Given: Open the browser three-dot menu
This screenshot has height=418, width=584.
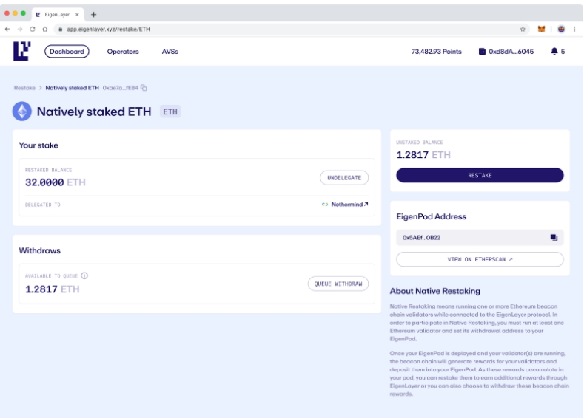Looking at the screenshot, I should 574,29.
